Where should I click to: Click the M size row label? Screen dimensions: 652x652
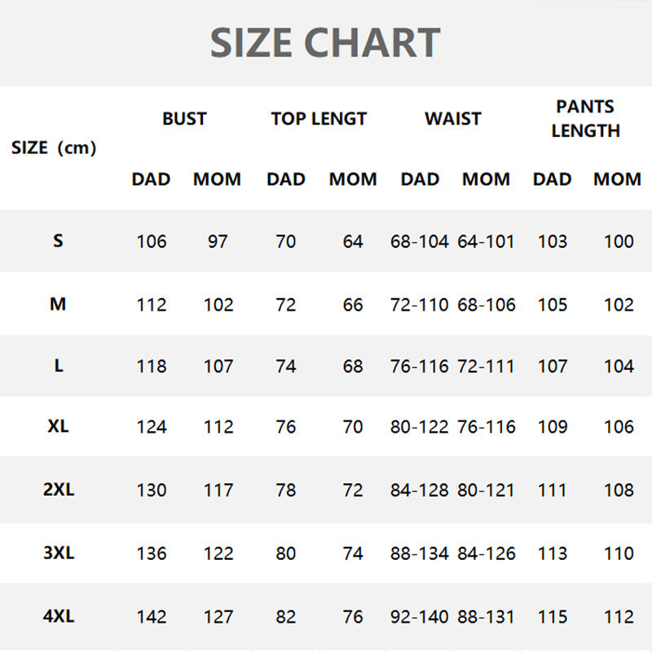[58, 304]
